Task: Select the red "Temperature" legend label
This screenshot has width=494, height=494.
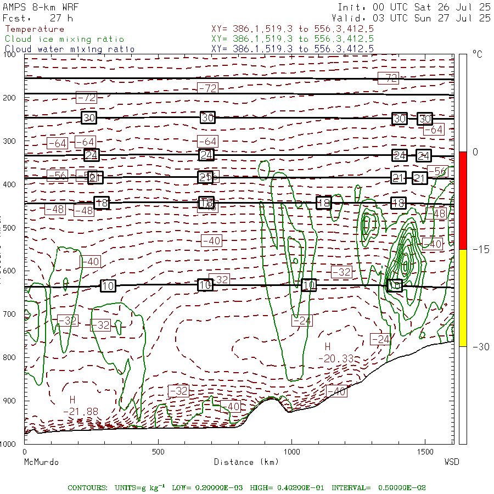Action: click(x=35, y=29)
